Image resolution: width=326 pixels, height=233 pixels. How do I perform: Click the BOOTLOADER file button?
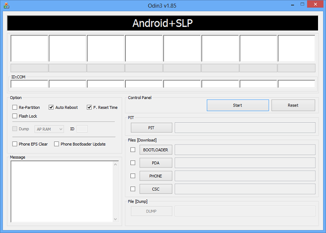(x=156, y=150)
